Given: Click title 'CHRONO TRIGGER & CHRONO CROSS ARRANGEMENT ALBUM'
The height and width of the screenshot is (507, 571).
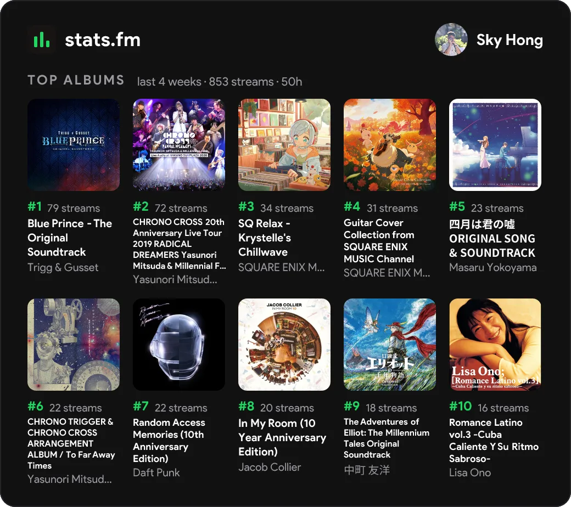Looking at the screenshot, I should 71,443.
